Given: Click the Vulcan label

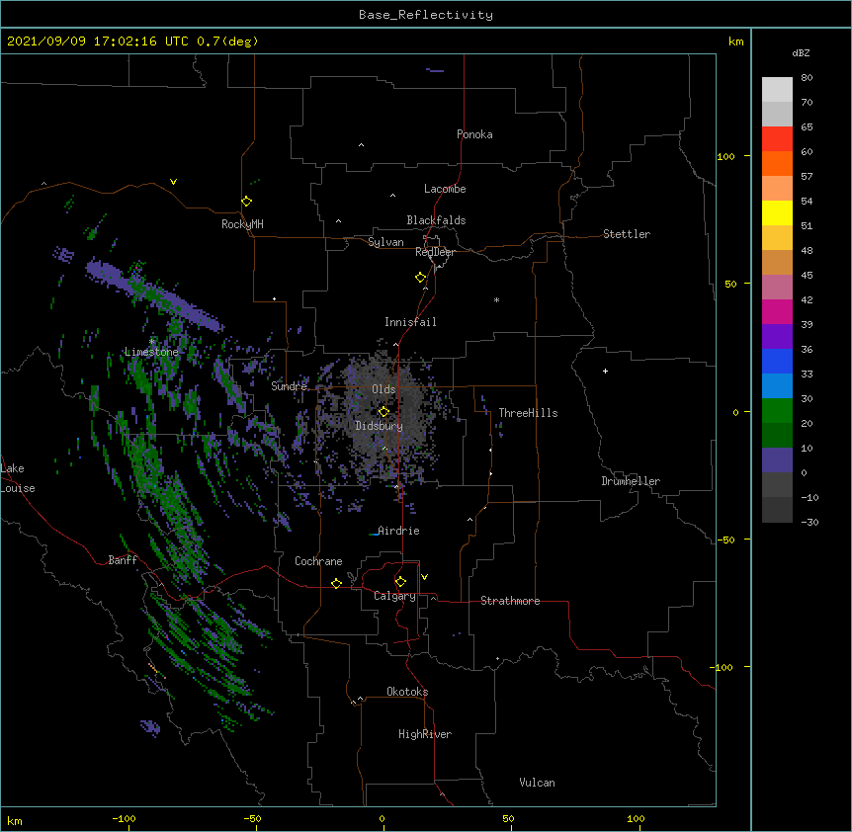Looking at the screenshot, I should 537,783.
